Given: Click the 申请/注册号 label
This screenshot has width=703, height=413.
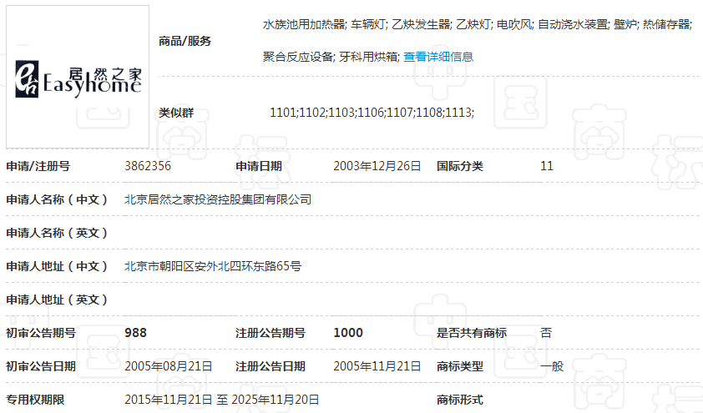Looking at the screenshot, I should [x=38, y=166].
